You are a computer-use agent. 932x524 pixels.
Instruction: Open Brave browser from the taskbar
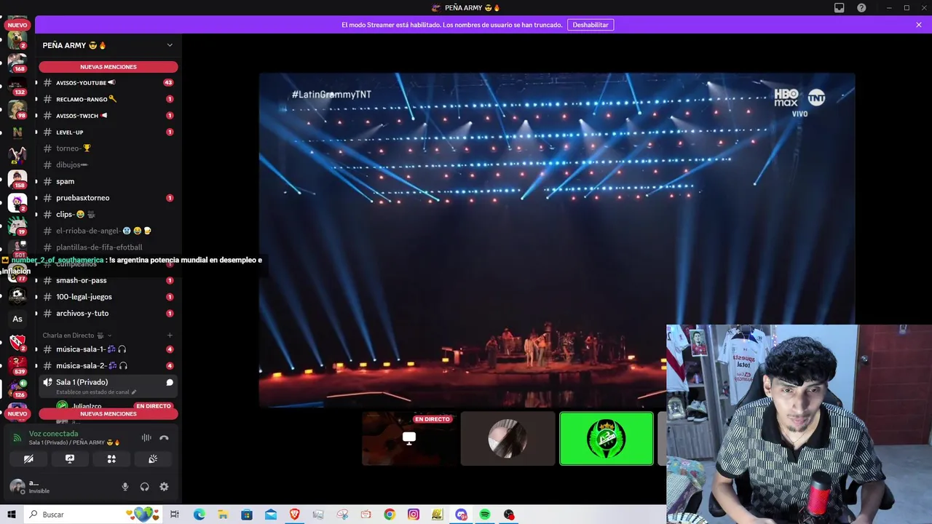pyautogui.click(x=294, y=515)
